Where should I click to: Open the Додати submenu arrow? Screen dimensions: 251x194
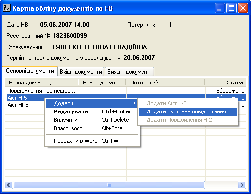(135, 103)
